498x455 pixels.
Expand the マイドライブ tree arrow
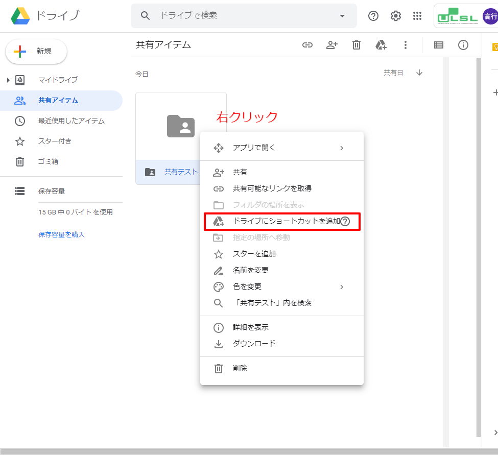[8, 80]
